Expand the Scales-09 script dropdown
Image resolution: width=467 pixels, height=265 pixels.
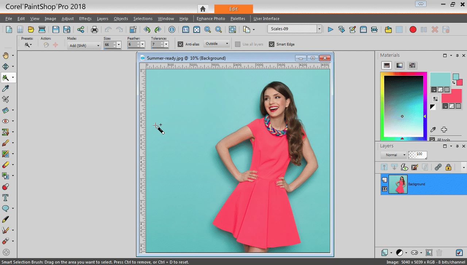tap(319, 29)
